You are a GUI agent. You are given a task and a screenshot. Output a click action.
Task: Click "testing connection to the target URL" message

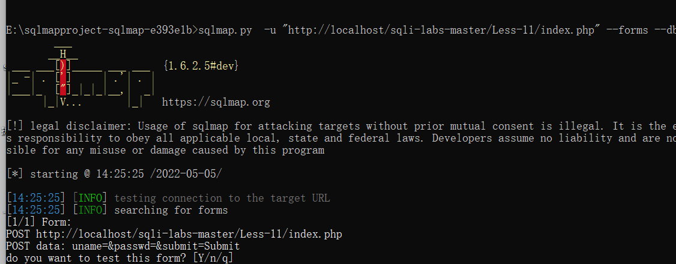point(222,198)
